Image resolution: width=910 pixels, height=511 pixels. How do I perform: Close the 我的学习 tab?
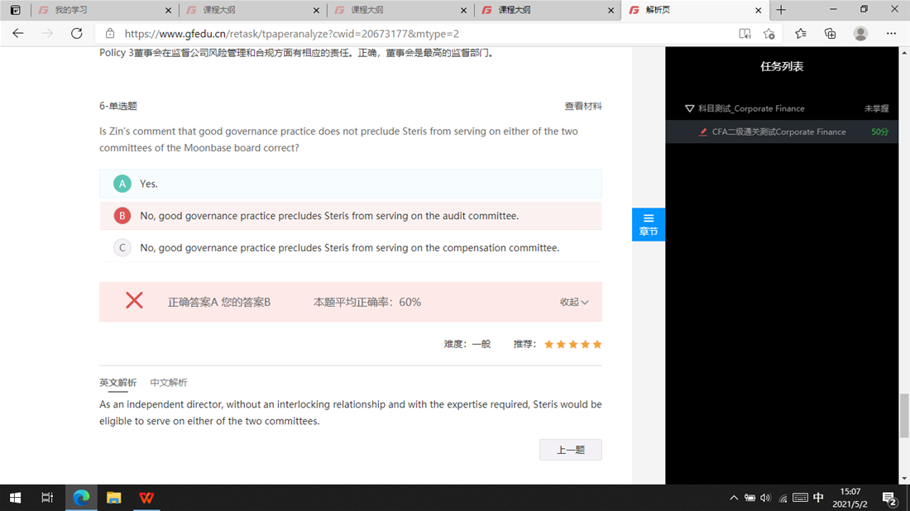coord(168,11)
